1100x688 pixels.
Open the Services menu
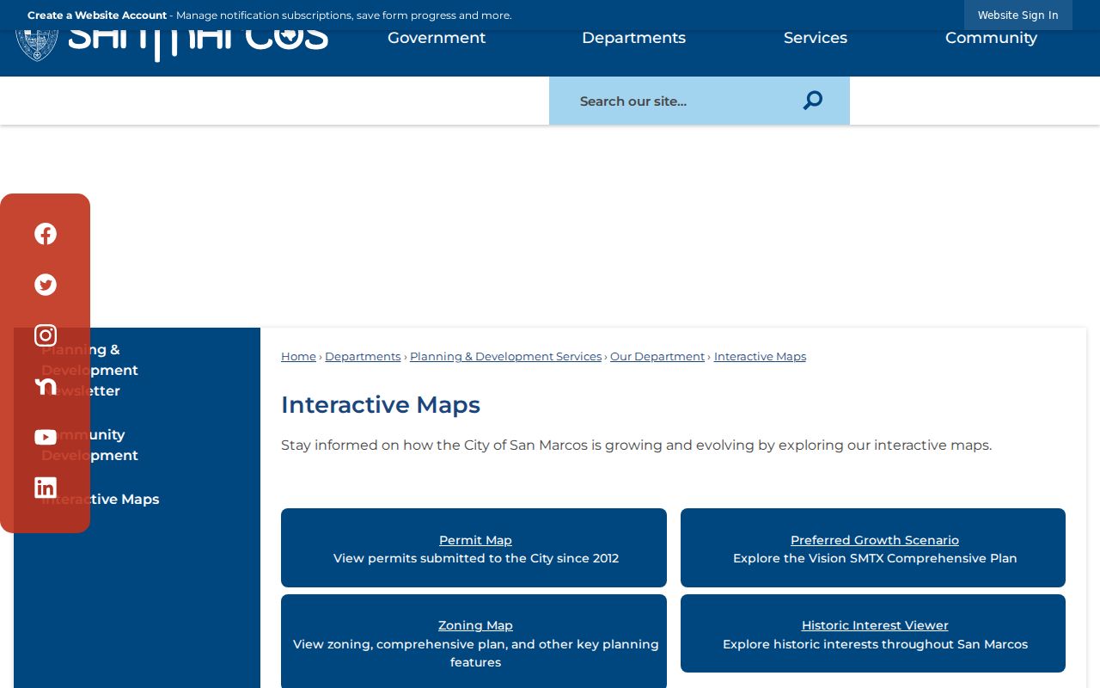(x=816, y=38)
